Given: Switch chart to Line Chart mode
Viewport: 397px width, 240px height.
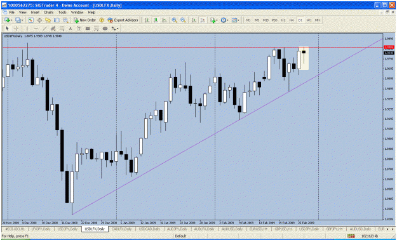Looking at the screenshot, I should pyautogui.click(x=165, y=20).
